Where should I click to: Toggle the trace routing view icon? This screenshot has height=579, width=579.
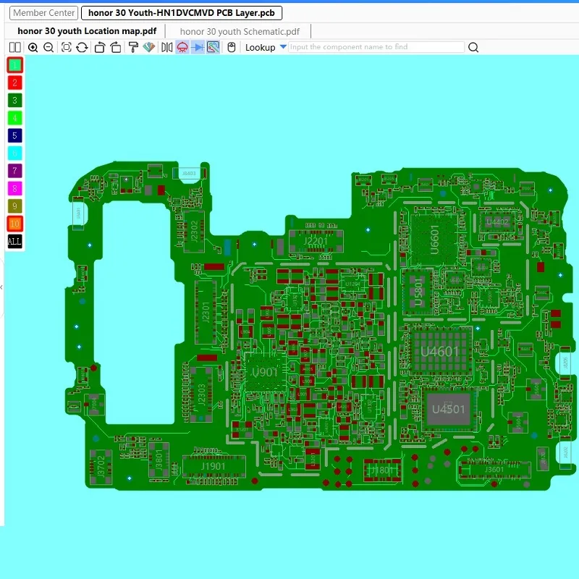click(213, 47)
